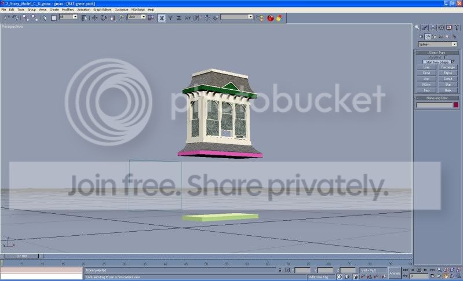Restrict transform to the XY plane
The width and height of the screenshot is (463, 281).
[x=188, y=18]
